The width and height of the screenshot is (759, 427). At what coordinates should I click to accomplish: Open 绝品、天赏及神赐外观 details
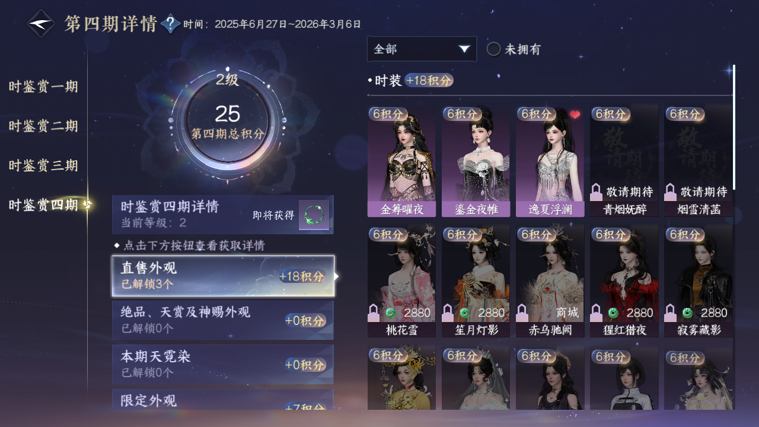pyautogui.click(x=223, y=320)
